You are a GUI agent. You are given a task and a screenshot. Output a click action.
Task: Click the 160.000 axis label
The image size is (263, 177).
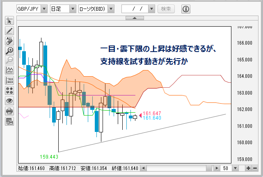[x=245, y=142]
